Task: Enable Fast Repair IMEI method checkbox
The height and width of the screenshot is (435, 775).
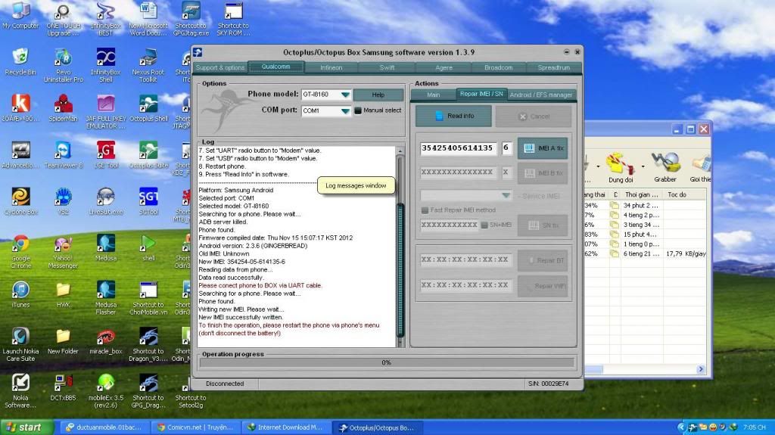Action: 425,210
